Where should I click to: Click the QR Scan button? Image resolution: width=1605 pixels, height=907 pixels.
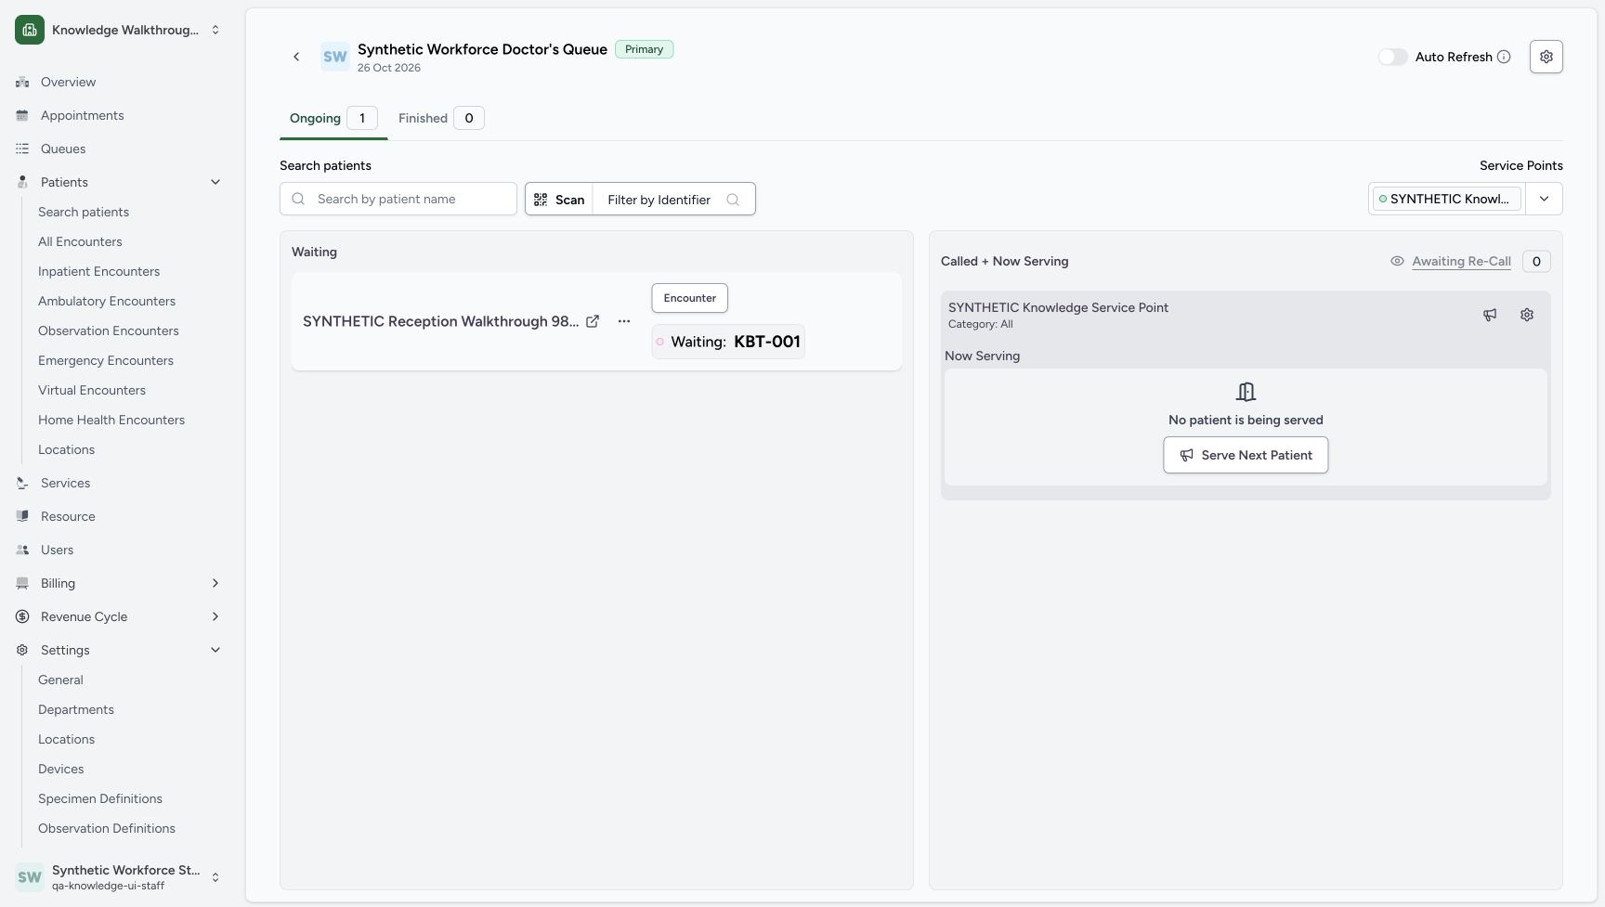coord(559,199)
